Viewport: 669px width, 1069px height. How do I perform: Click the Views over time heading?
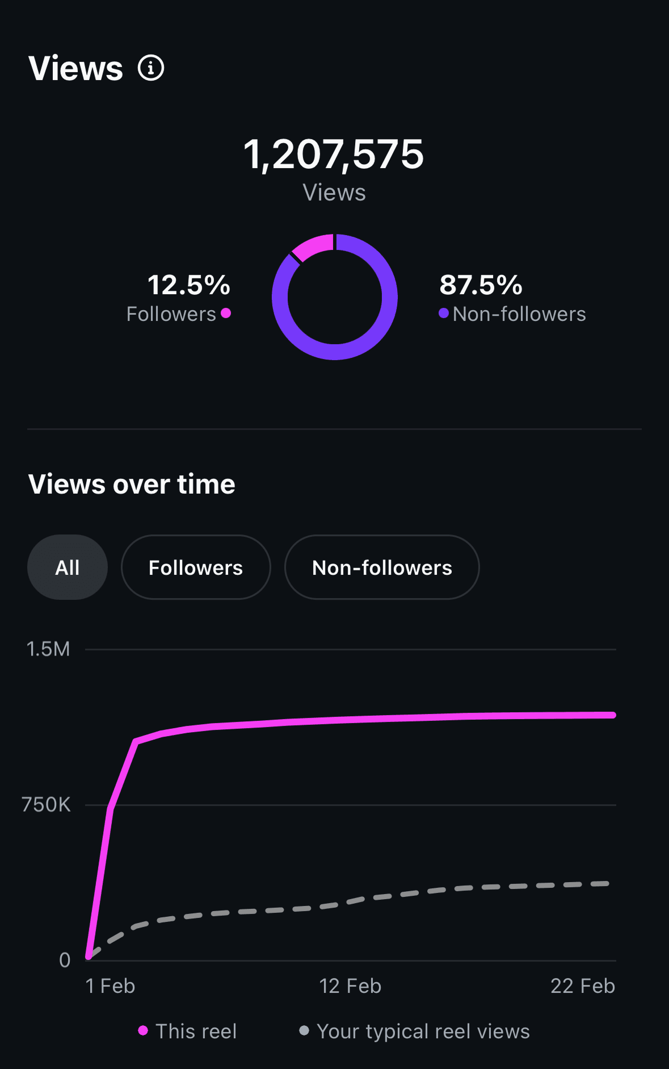coord(132,485)
